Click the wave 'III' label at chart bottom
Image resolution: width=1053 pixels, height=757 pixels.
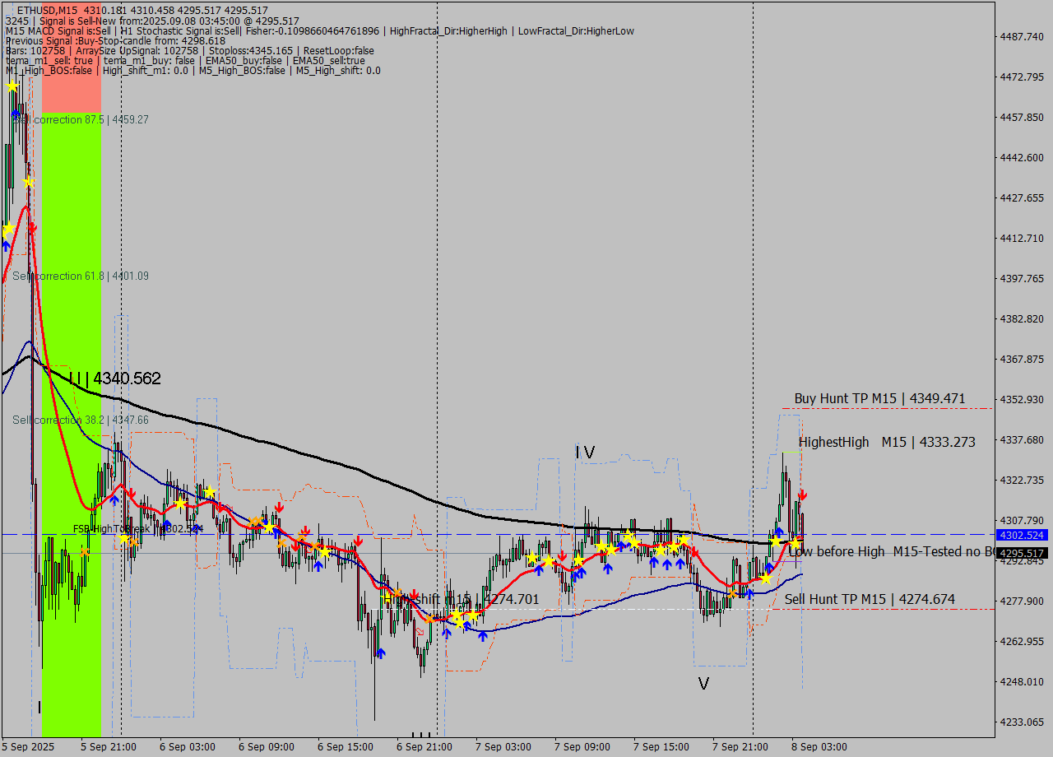tap(420, 736)
